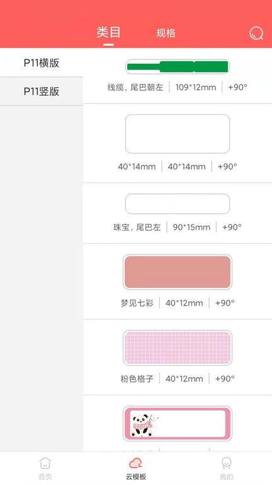Select P11横版 category

pos(42,63)
